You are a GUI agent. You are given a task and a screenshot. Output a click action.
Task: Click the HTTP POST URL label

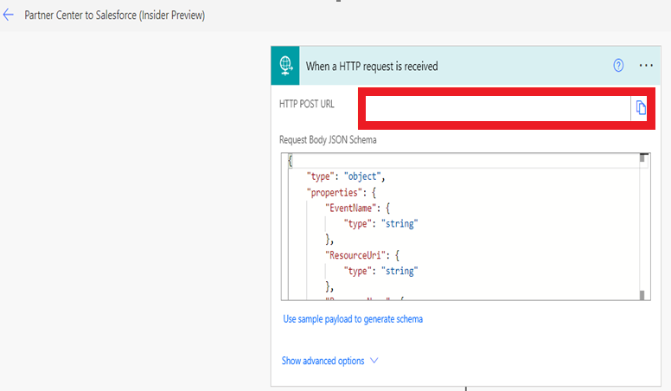[x=306, y=104]
